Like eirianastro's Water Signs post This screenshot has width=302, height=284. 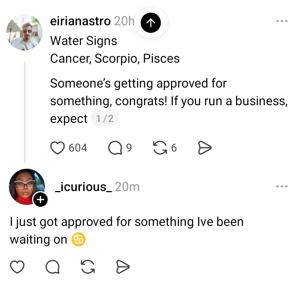[x=57, y=148]
